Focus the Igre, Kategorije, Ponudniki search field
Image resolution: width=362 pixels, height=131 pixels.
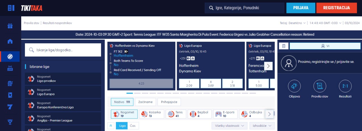[x=244, y=8]
